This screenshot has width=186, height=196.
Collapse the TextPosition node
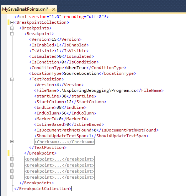pos(12,79)
